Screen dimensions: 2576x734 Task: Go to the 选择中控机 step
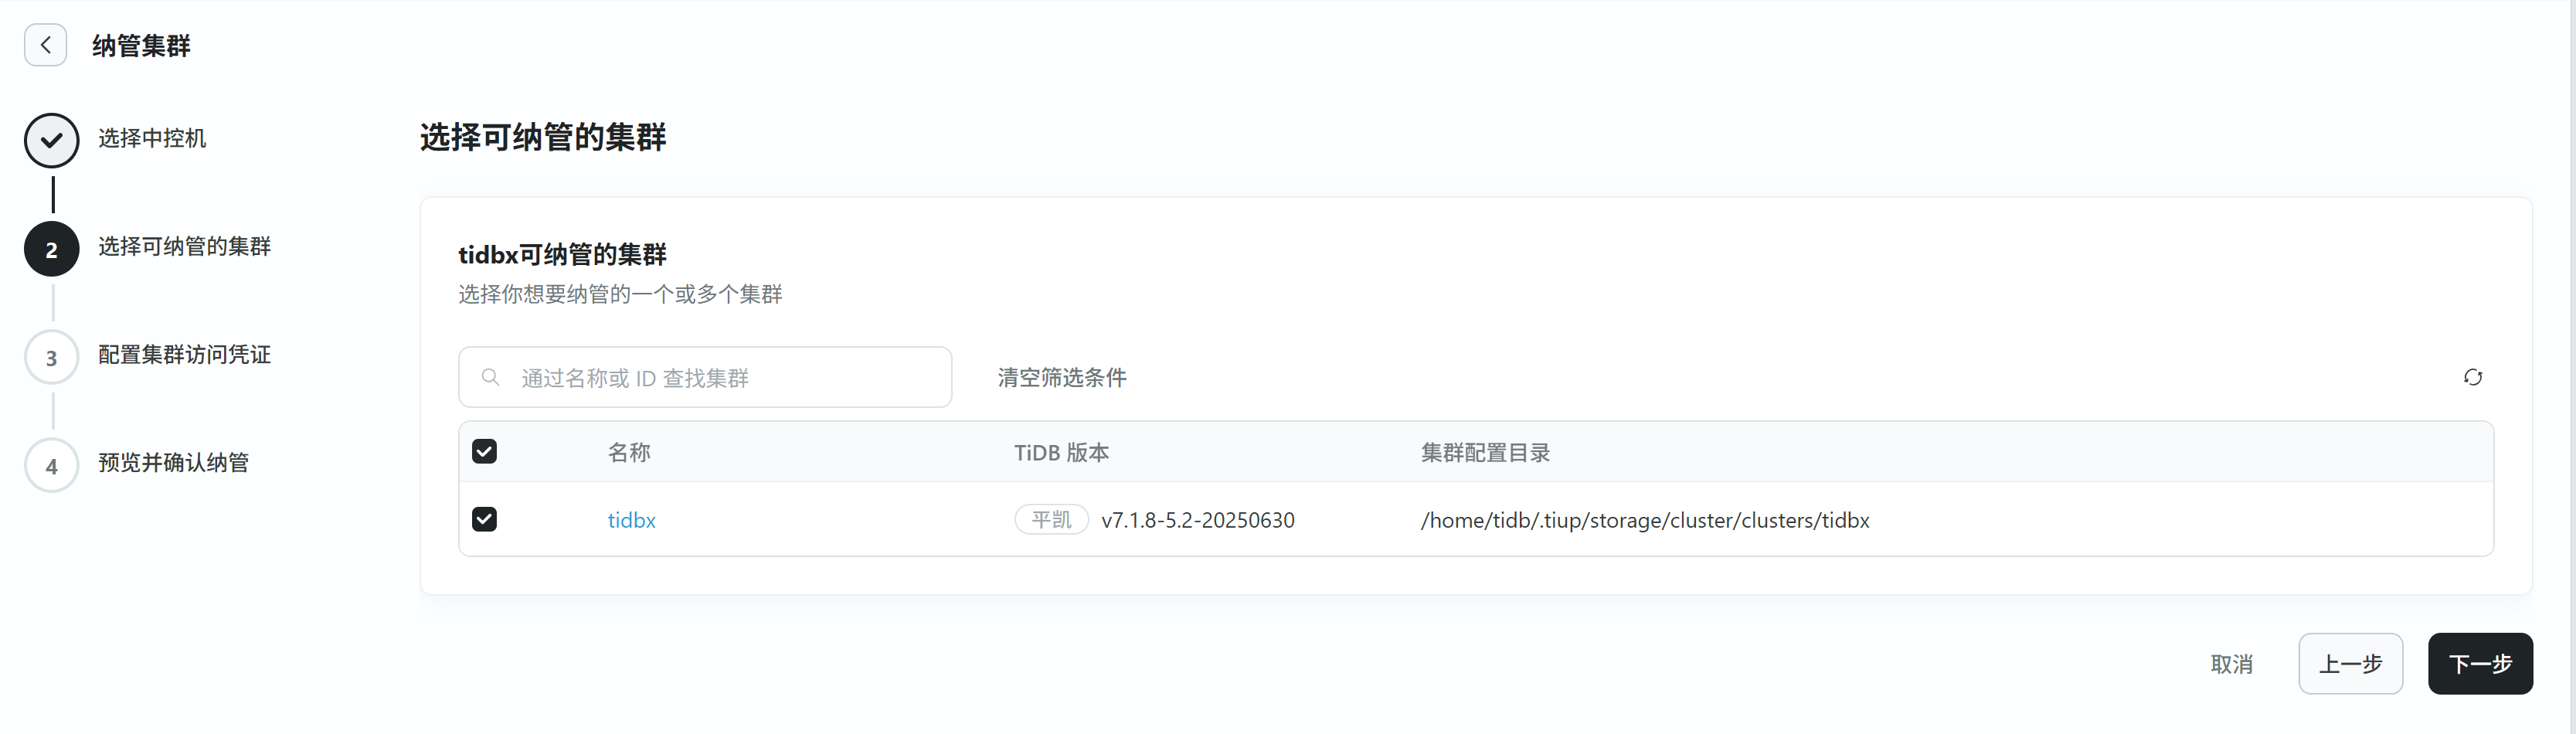[x=152, y=138]
